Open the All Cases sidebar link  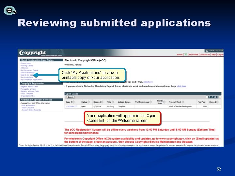point(24,68)
